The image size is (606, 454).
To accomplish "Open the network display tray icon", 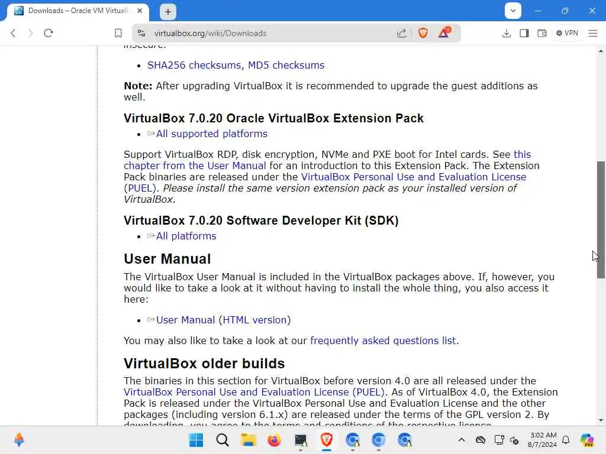I will tap(499, 440).
